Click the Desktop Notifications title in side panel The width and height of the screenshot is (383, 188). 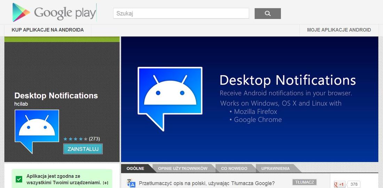[x=56, y=96]
